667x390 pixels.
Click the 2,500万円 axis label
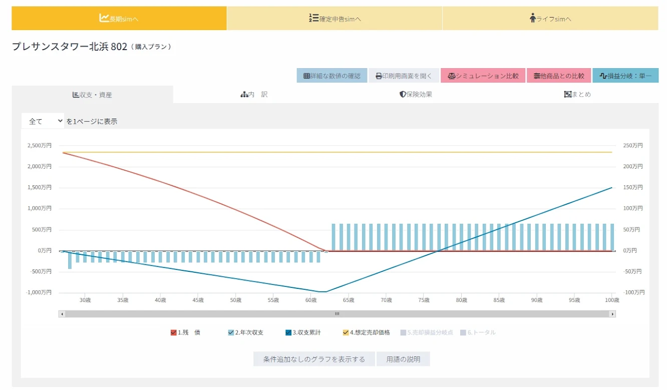[39, 146]
